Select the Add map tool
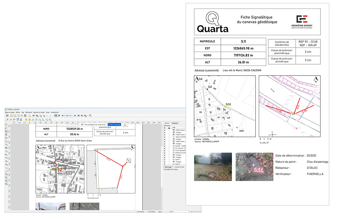This screenshot has width=339, height=216. tap(6, 141)
